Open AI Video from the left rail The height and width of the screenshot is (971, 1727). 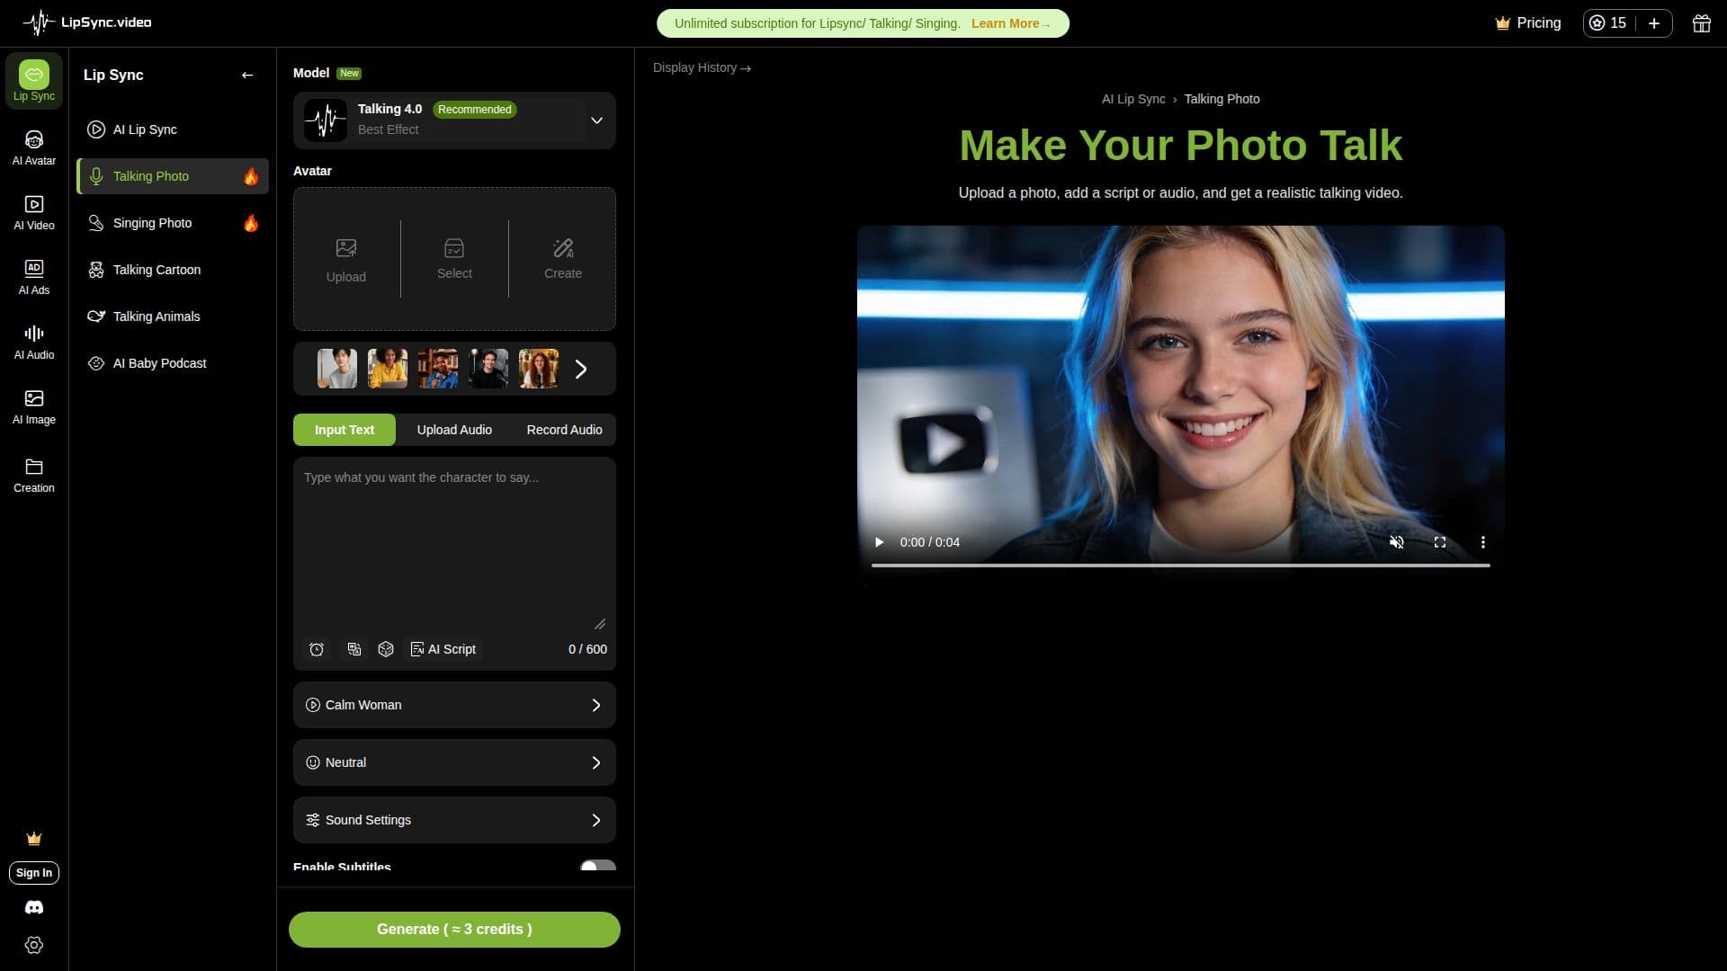pos(34,212)
